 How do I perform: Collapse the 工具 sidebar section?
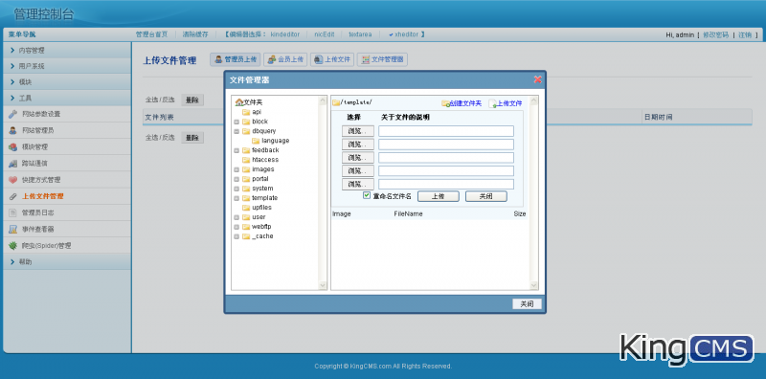[x=67, y=99]
